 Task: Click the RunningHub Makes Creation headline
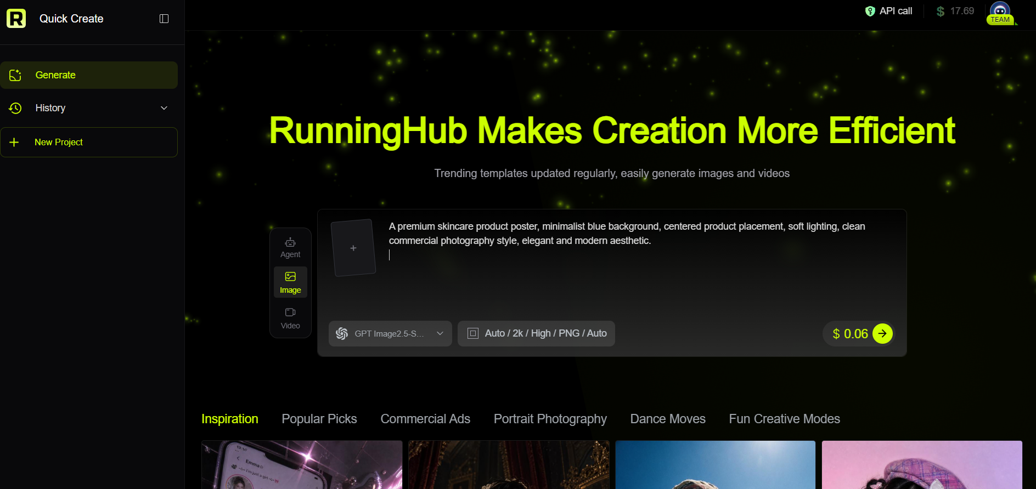coord(612,130)
